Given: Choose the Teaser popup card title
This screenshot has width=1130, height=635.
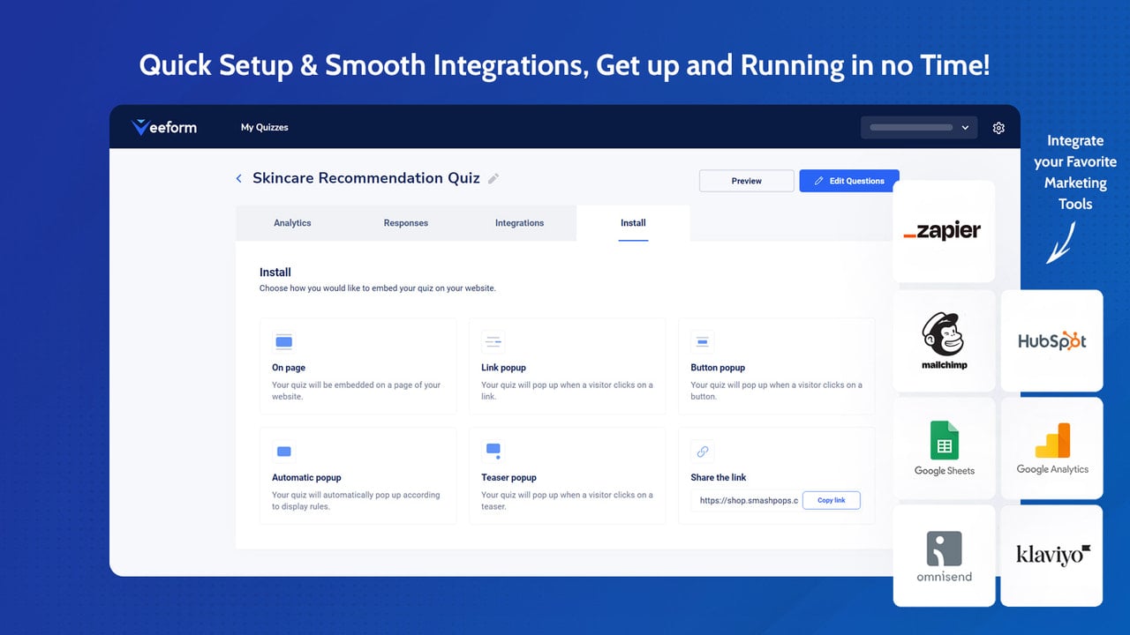Looking at the screenshot, I should pyautogui.click(x=508, y=478).
